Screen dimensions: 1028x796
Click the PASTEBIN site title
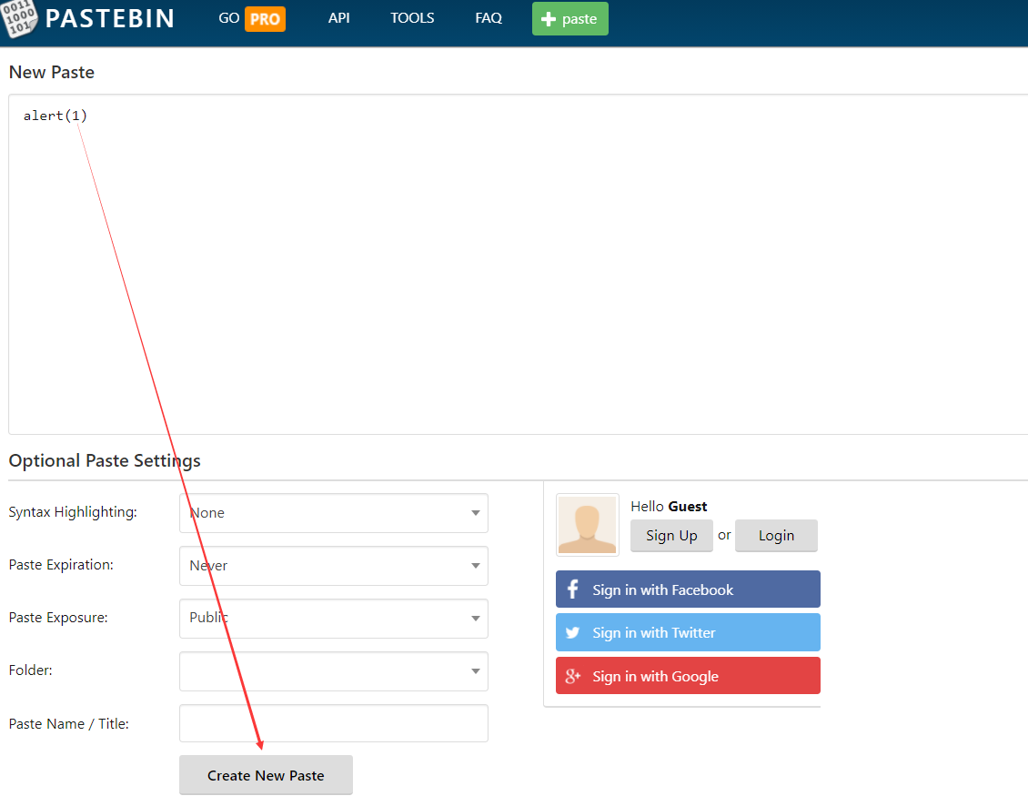109,18
